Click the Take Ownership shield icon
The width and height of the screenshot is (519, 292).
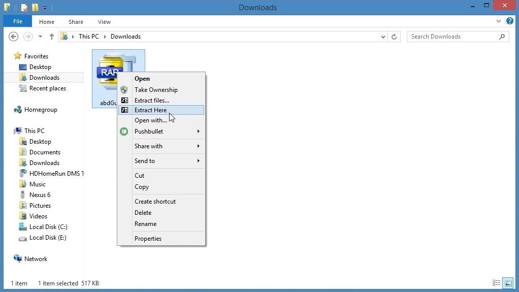click(124, 90)
